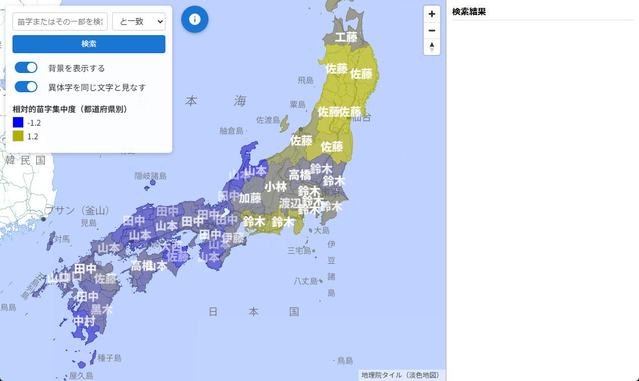Toggle off 背景を表示する switch
Screen dimensions: 639x381
(x=25, y=67)
